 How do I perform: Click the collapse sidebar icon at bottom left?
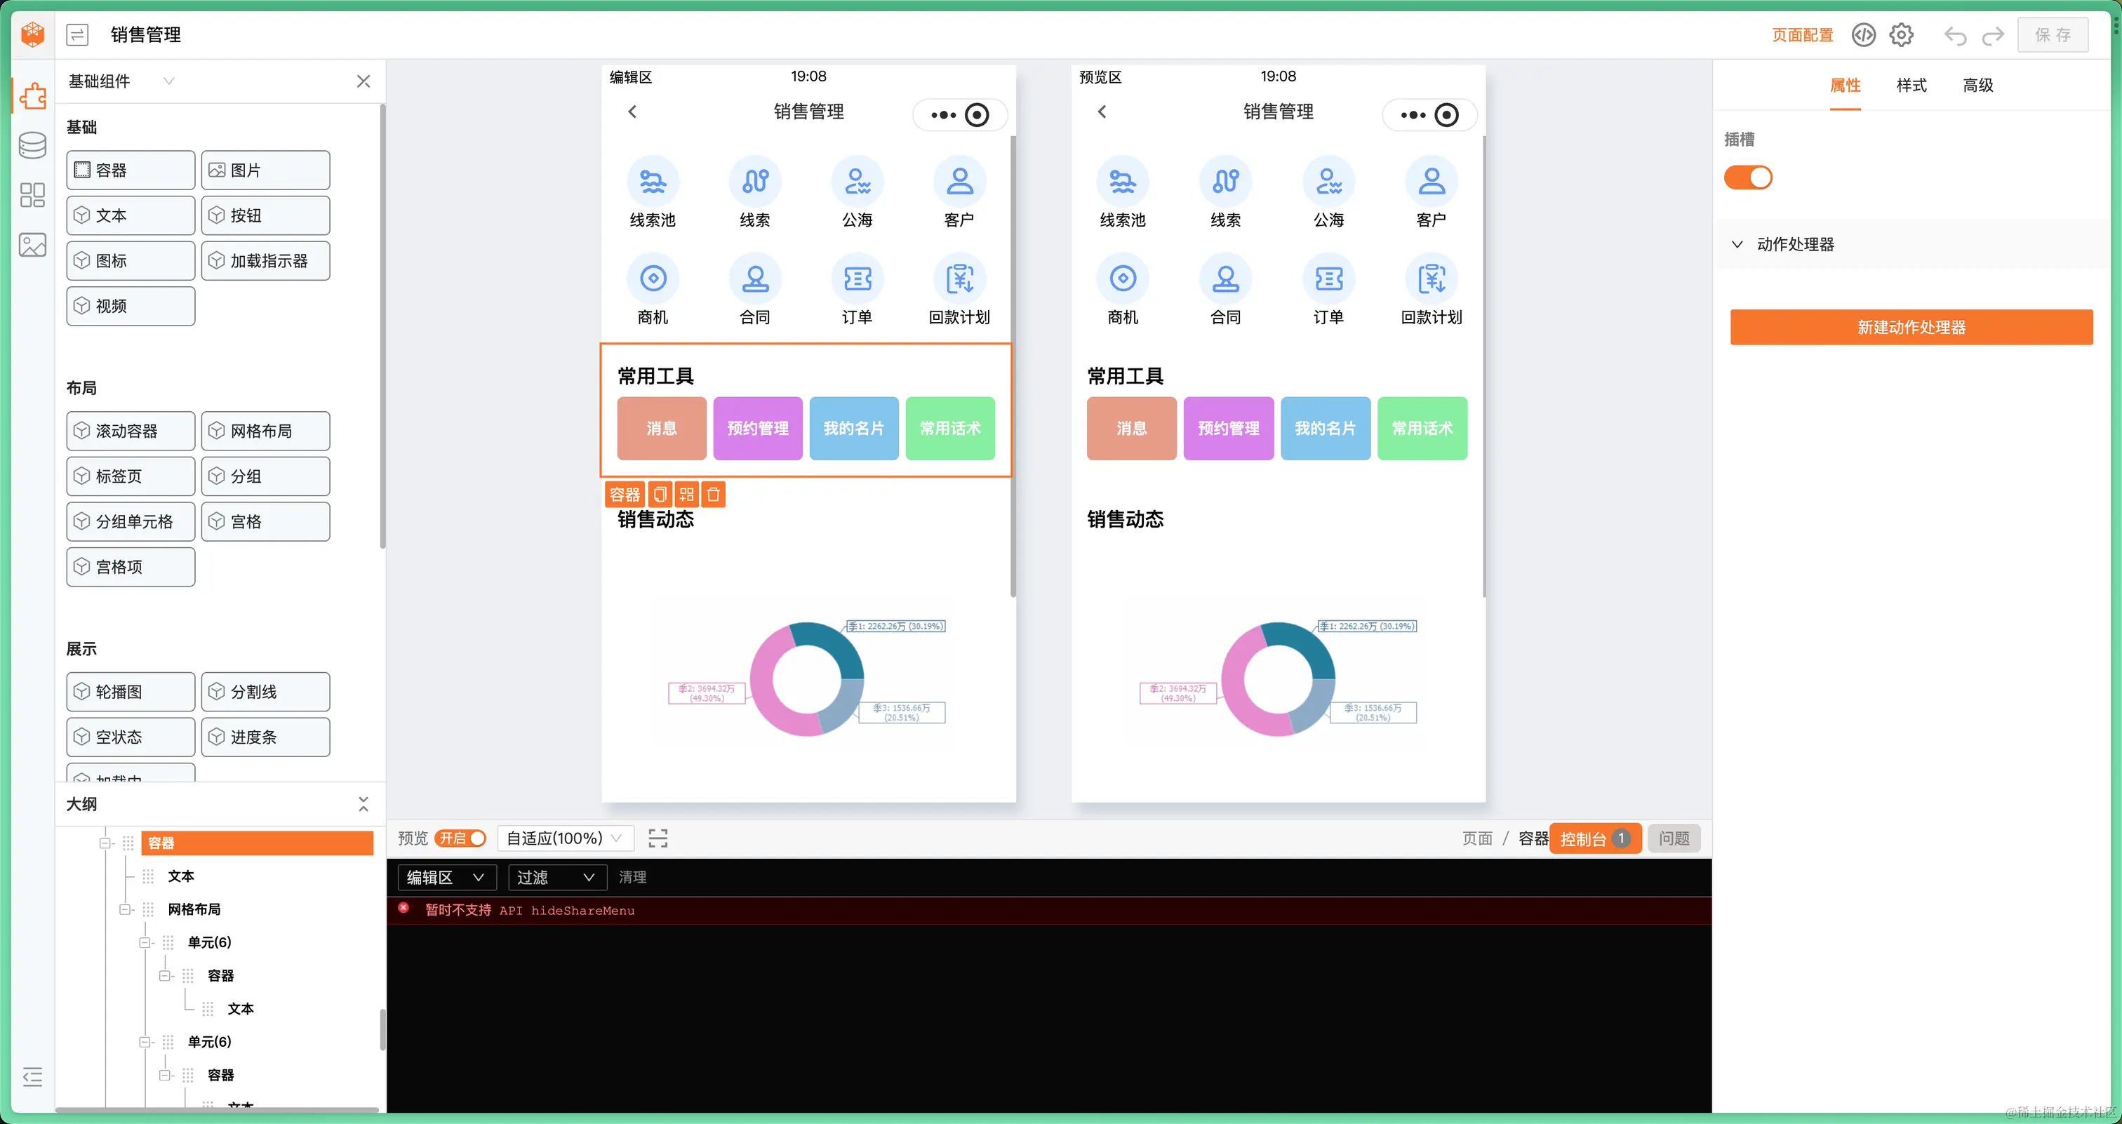pos(33,1076)
